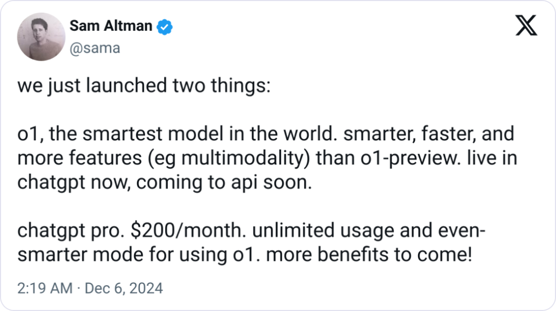Screen dimensions: 556x311
Task: Select the text 'coming to api soon'
Action: click(224, 182)
